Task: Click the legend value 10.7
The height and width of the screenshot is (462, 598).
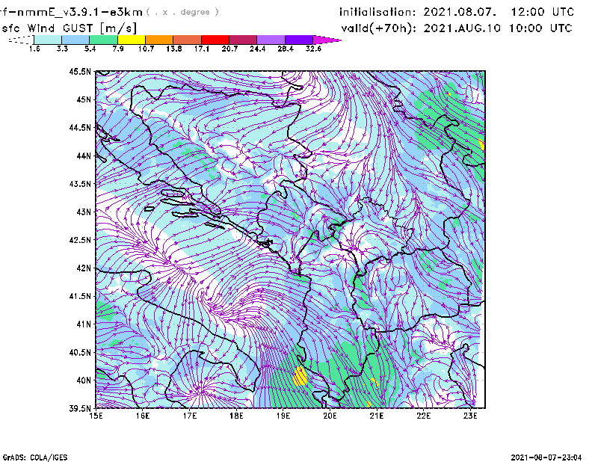Action: point(146,49)
